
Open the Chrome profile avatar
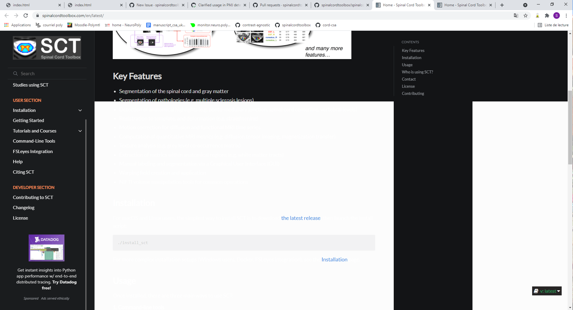click(557, 16)
